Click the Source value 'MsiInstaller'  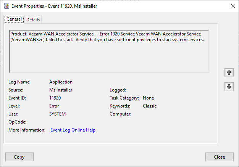coord(61,90)
